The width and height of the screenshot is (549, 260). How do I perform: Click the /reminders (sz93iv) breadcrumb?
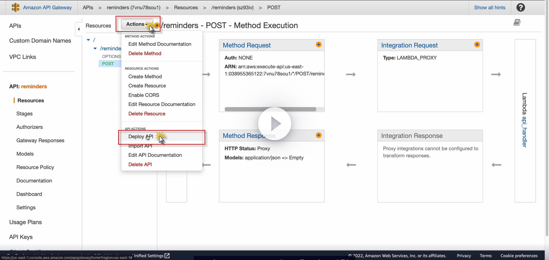233,8
